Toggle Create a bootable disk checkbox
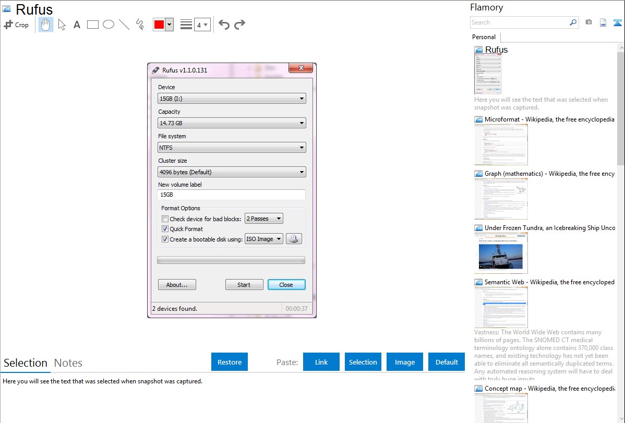This screenshot has height=423, width=625. tap(165, 239)
